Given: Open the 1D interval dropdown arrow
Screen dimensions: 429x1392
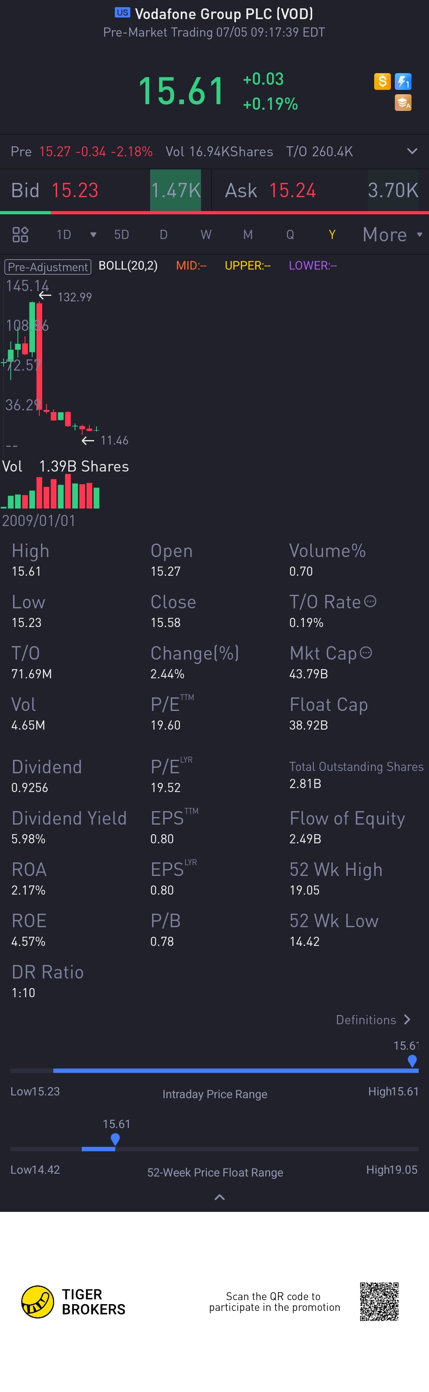Looking at the screenshot, I should tap(93, 235).
